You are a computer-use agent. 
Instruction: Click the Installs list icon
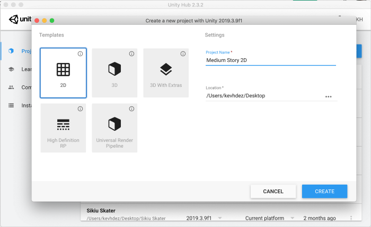tap(11, 105)
